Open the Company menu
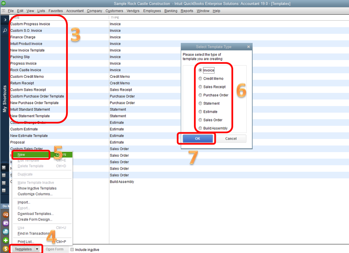The width and height of the screenshot is (349, 253). click(95, 11)
